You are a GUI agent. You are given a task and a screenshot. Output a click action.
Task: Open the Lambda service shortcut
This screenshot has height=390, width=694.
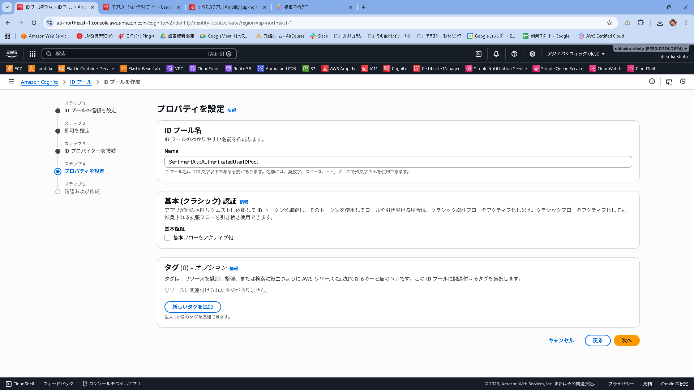coord(40,69)
